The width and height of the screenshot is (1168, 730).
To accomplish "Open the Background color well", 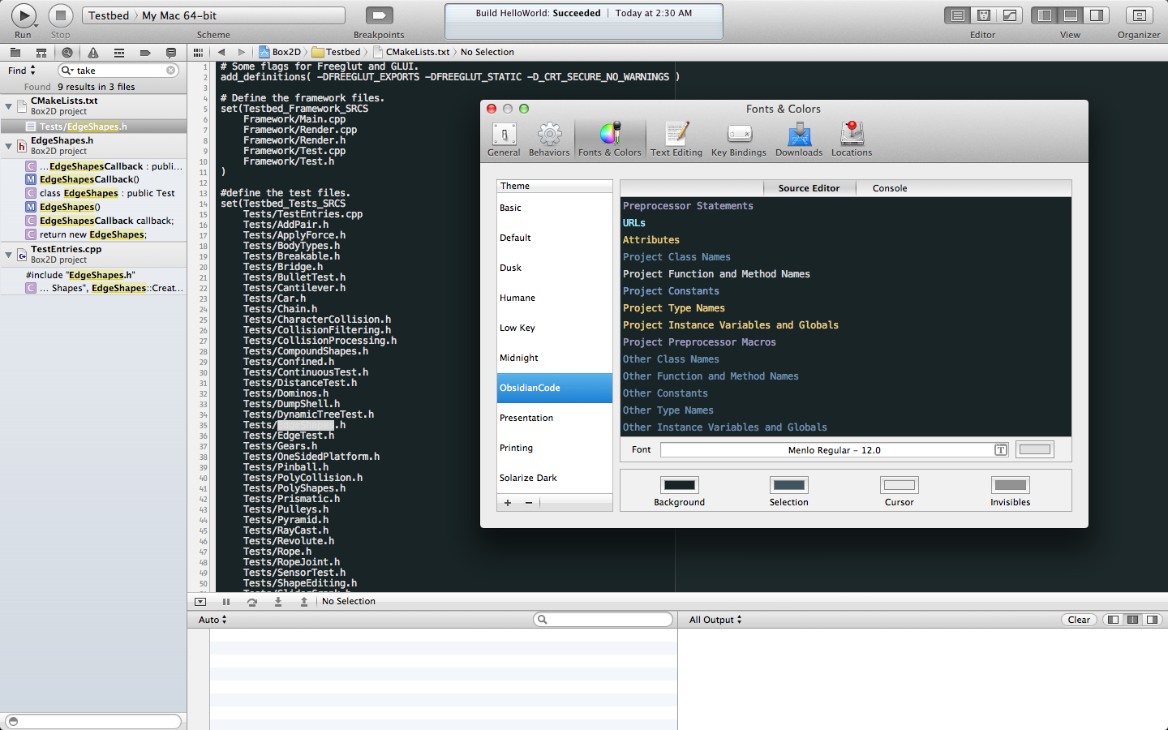I will pos(680,485).
